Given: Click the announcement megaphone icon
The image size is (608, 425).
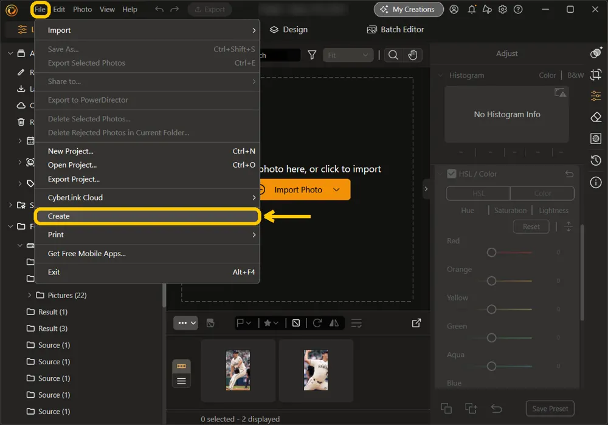Looking at the screenshot, I should pos(487,9).
